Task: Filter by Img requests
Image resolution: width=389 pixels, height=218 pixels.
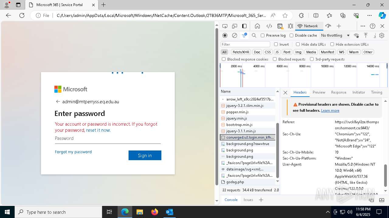Action: click(x=298, y=52)
